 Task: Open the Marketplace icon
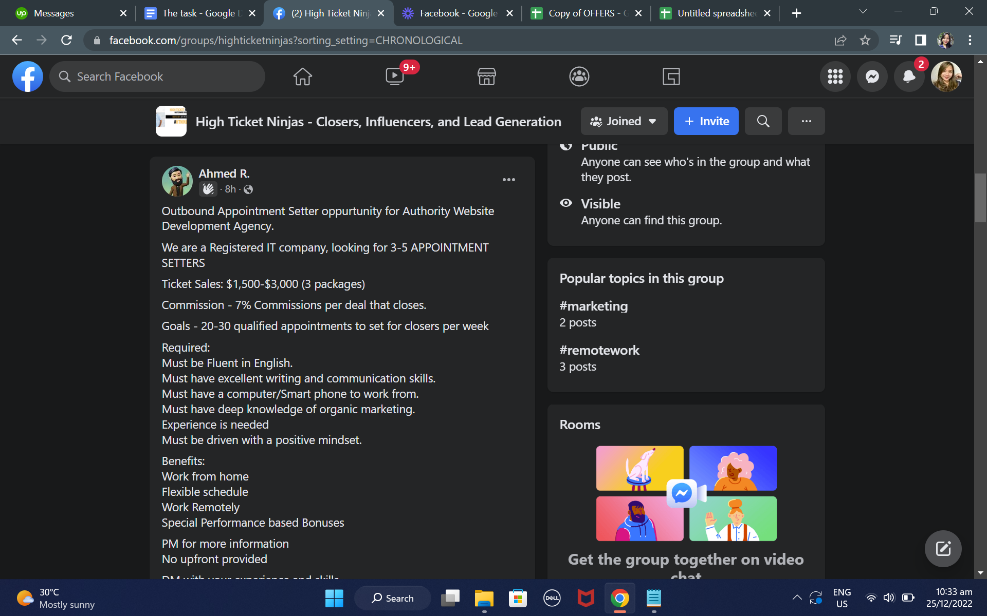pos(486,76)
